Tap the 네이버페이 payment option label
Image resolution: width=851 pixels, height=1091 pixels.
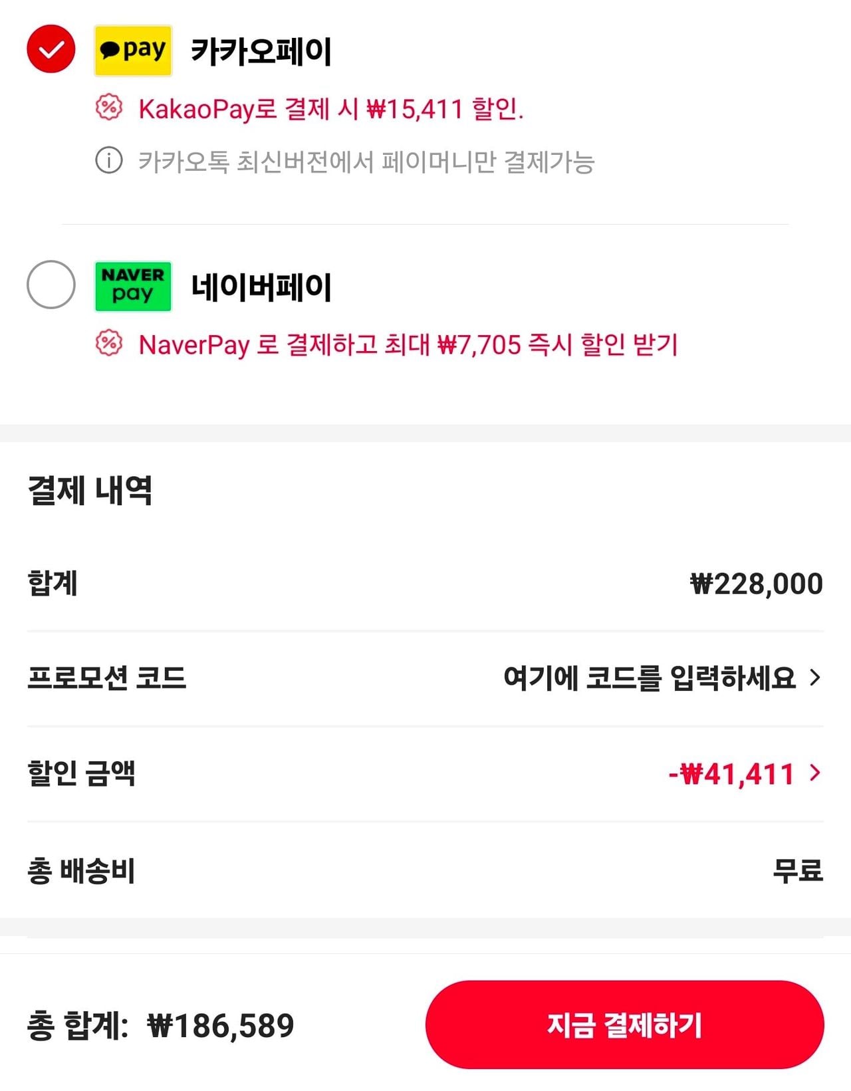coord(261,287)
